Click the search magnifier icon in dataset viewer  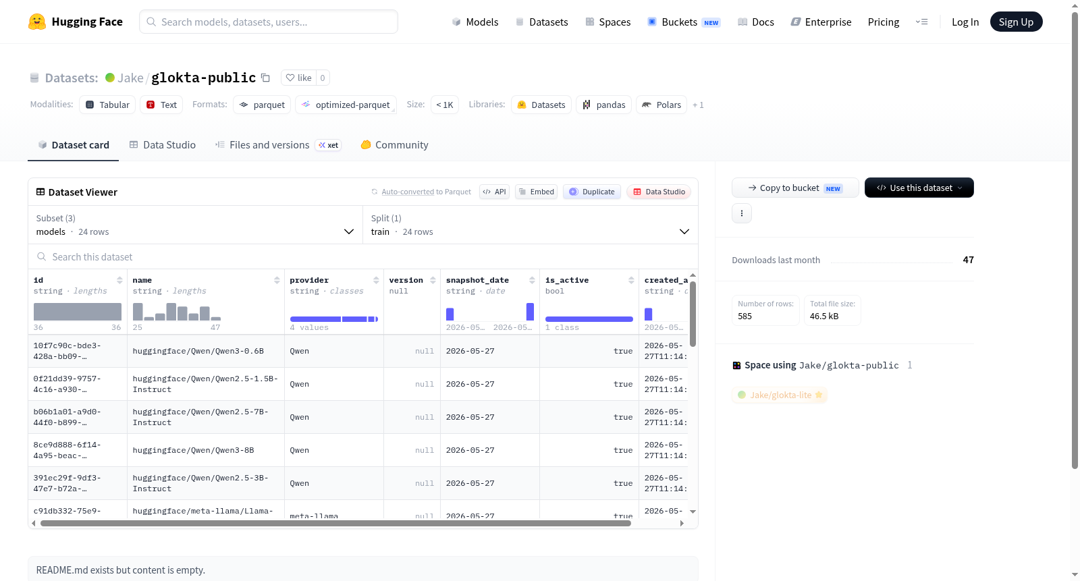(x=42, y=257)
